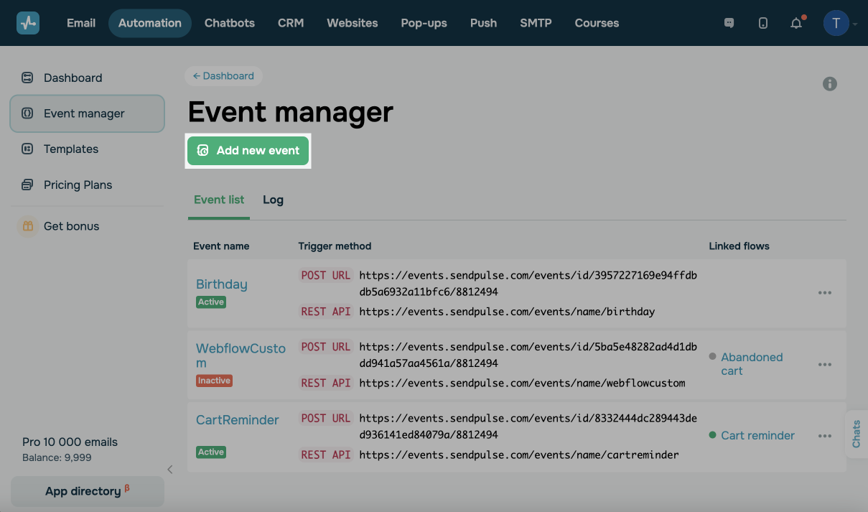The image size is (868, 512).
Task: Open the Chats side panel tab
Action: 857,434
